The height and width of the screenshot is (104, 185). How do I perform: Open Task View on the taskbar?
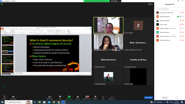35,102
